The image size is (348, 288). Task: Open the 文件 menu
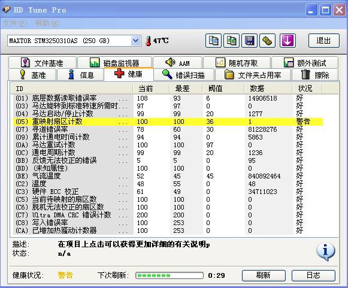coord(15,23)
